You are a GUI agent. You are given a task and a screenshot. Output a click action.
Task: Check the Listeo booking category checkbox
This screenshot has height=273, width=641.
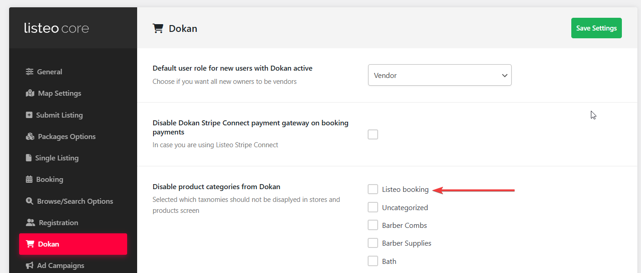click(x=373, y=189)
